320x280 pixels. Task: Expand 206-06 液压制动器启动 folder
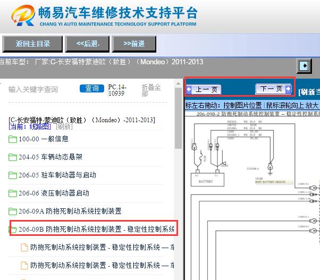point(54,193)
